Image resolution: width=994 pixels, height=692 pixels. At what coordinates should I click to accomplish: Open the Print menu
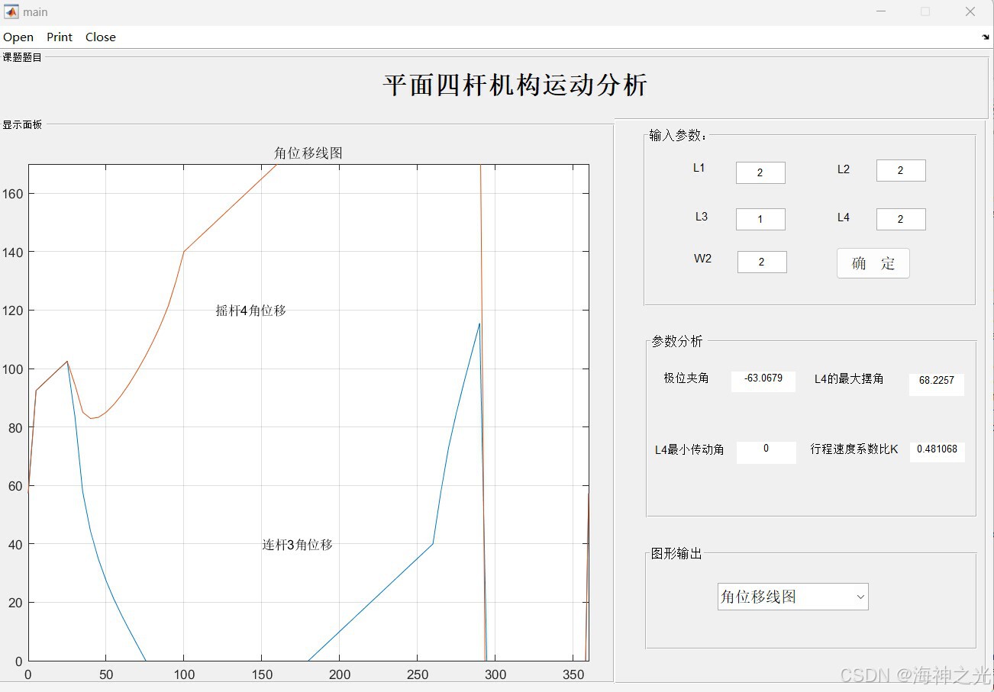click(x=60, y=37)
